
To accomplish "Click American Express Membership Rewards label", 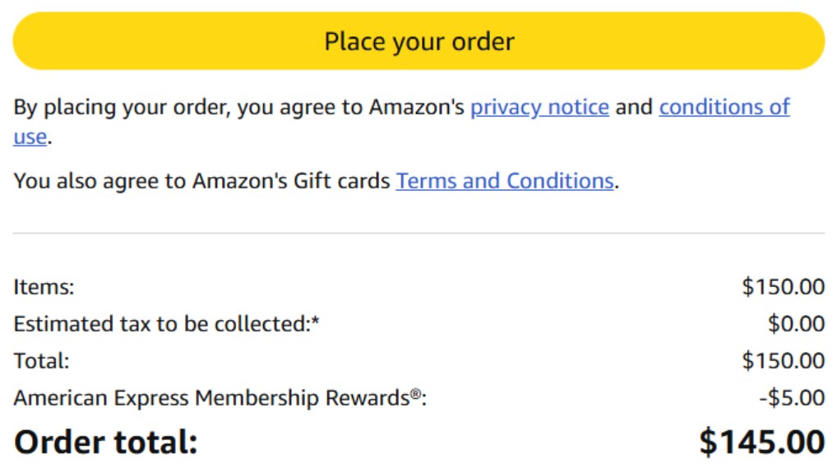I will click(210, 398).
